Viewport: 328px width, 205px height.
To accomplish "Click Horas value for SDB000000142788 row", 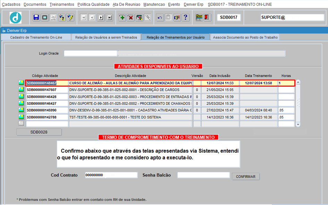I will click(286, 117).
